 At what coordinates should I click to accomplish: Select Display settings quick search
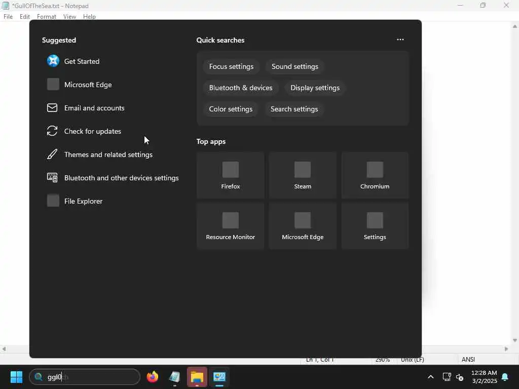315,88
